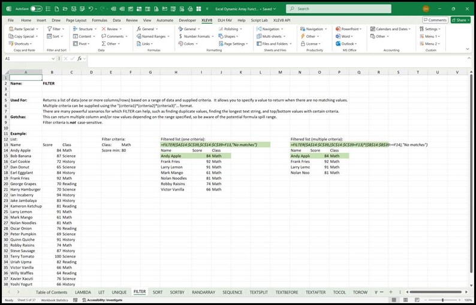Switch to the UNIQUE sheet tab
476x305 pixels.
(119, 292)
